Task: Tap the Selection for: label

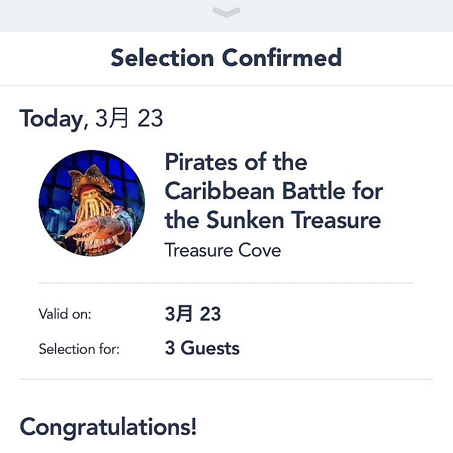Action: [x=79, y=349]
